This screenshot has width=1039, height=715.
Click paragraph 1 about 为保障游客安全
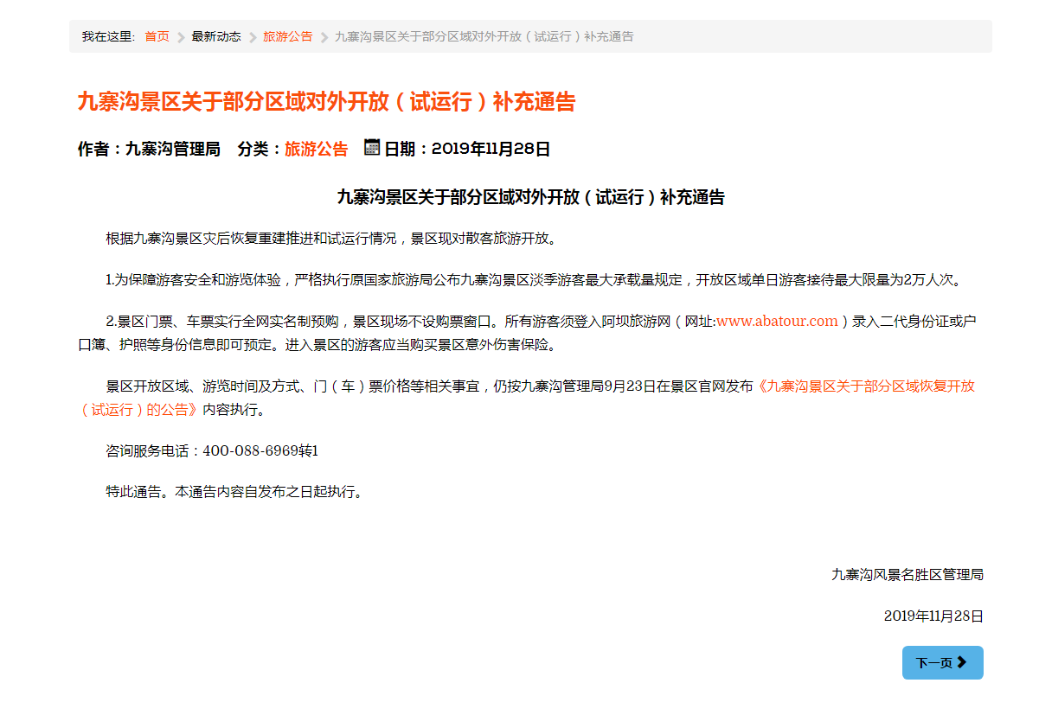click(x=534, y=280)
